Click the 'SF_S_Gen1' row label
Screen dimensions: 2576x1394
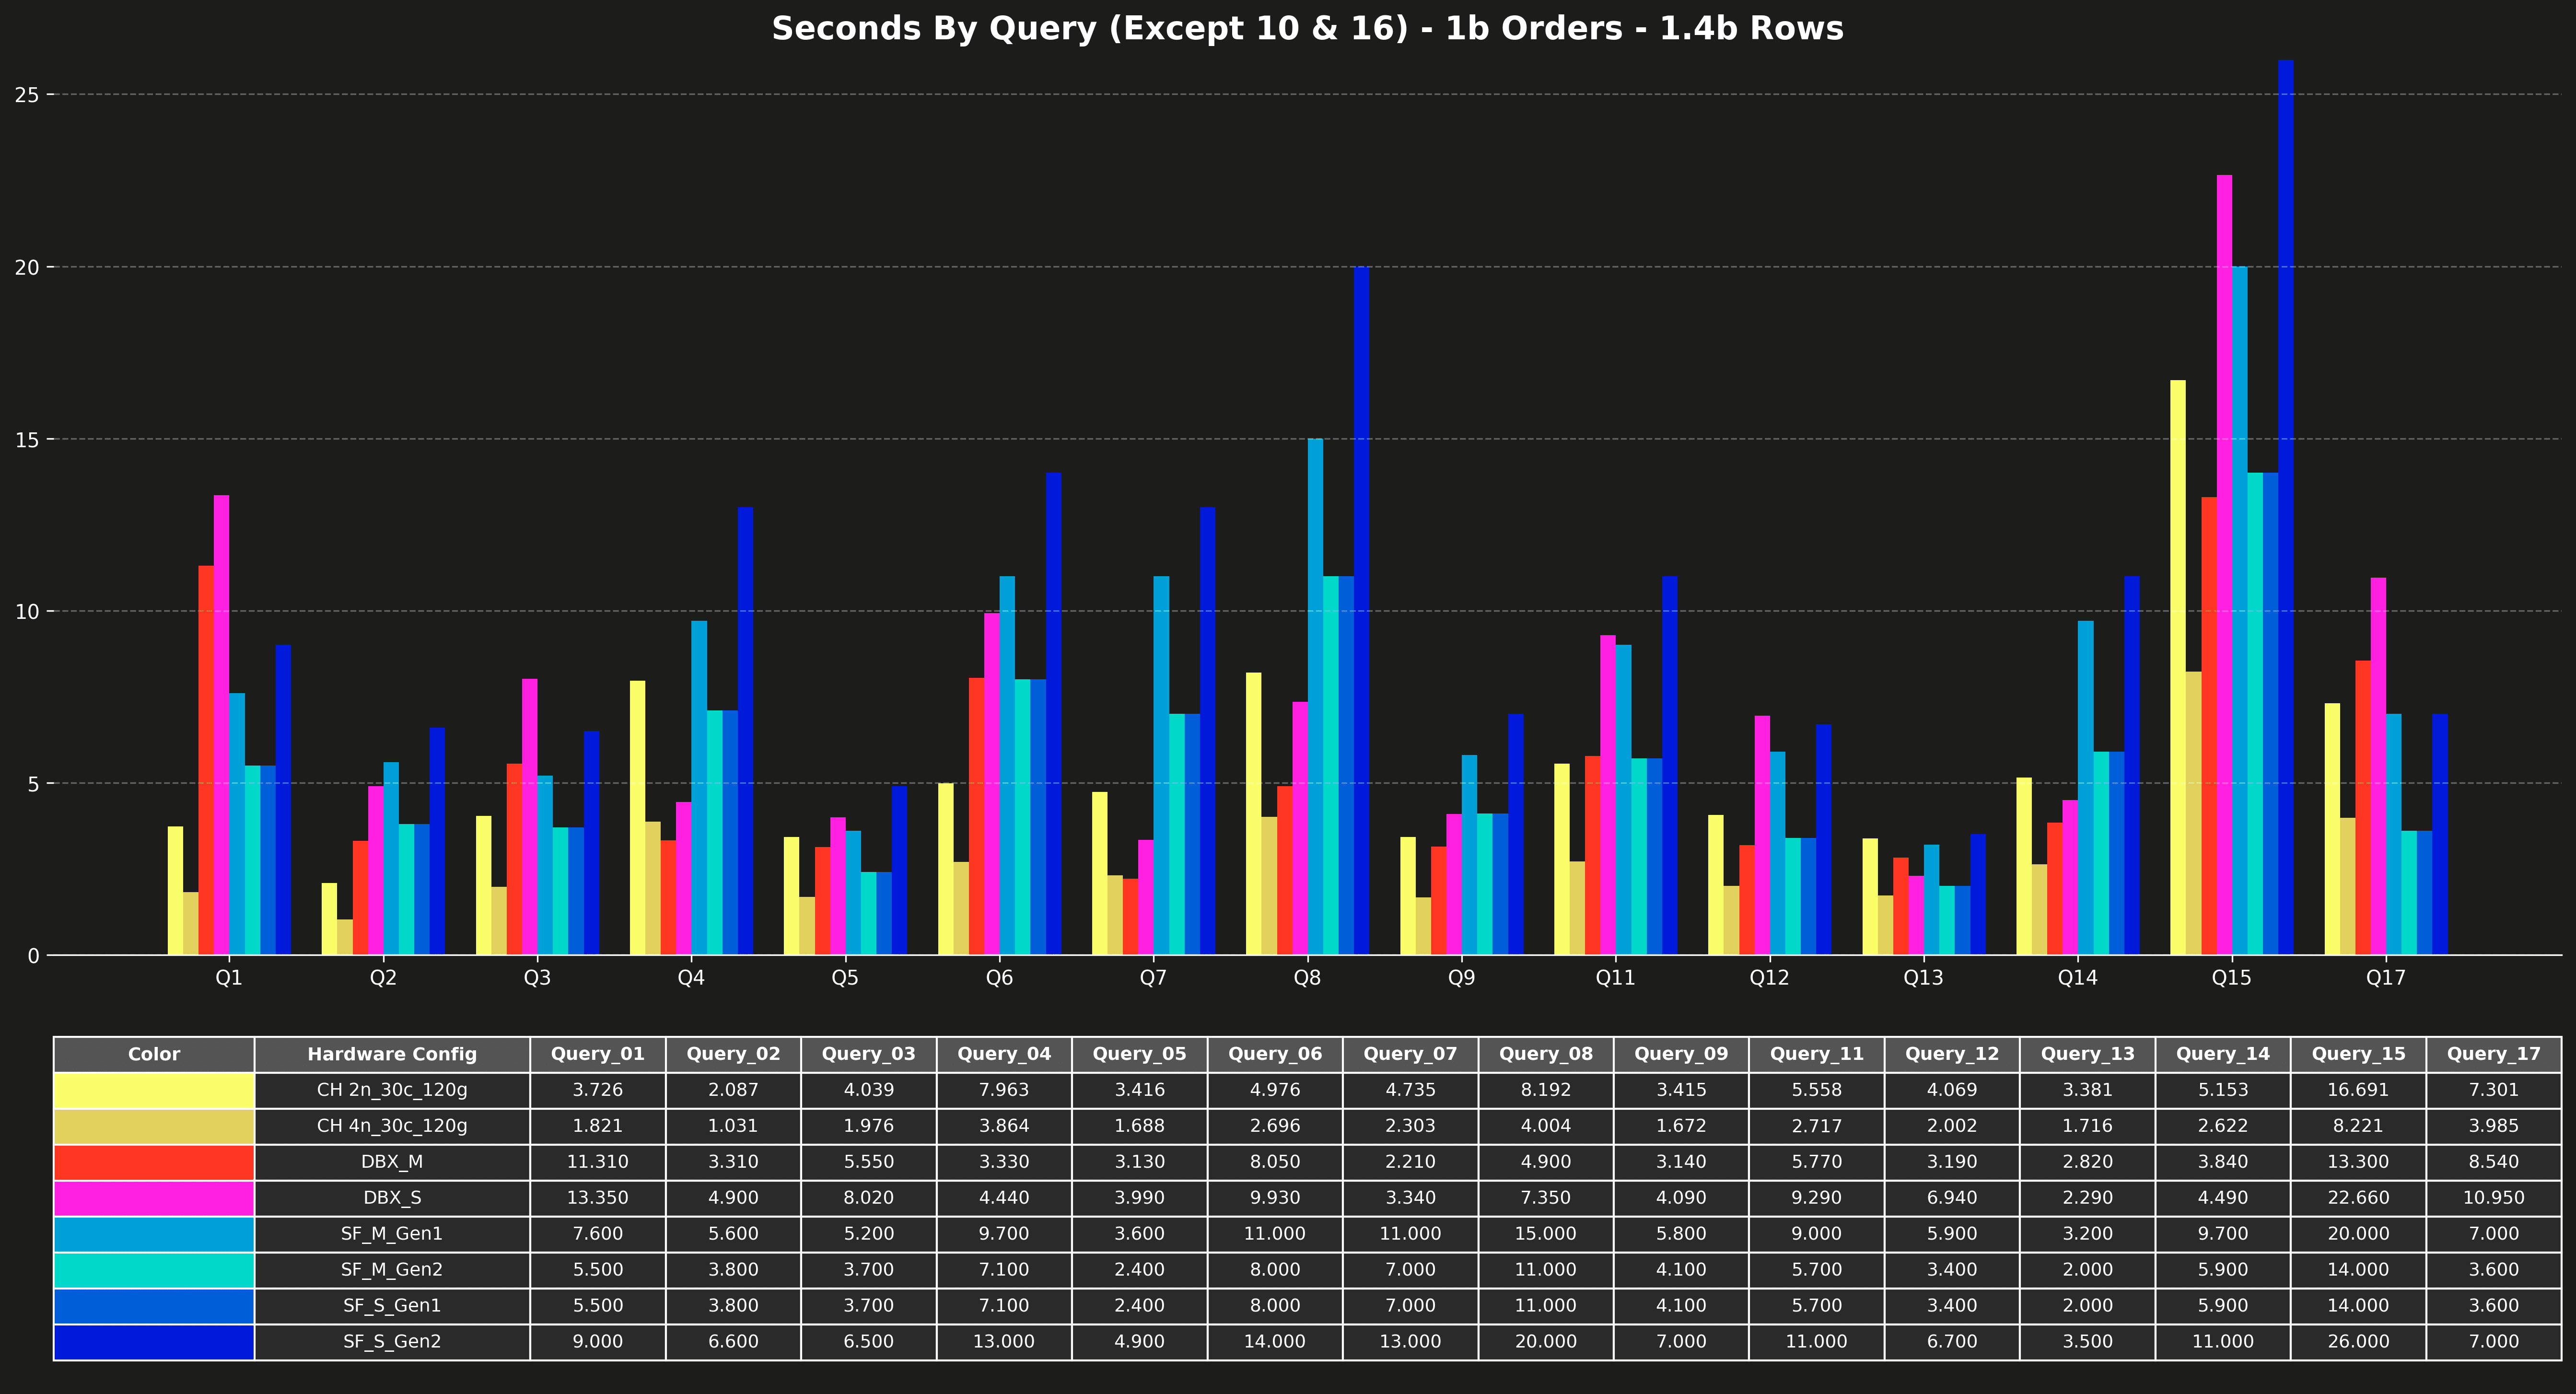pos(392,1306)
